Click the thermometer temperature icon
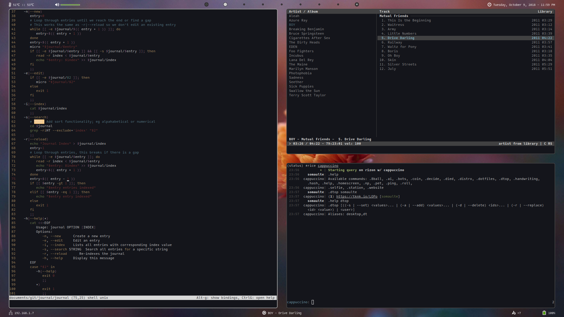 click(x=10, y=5)
